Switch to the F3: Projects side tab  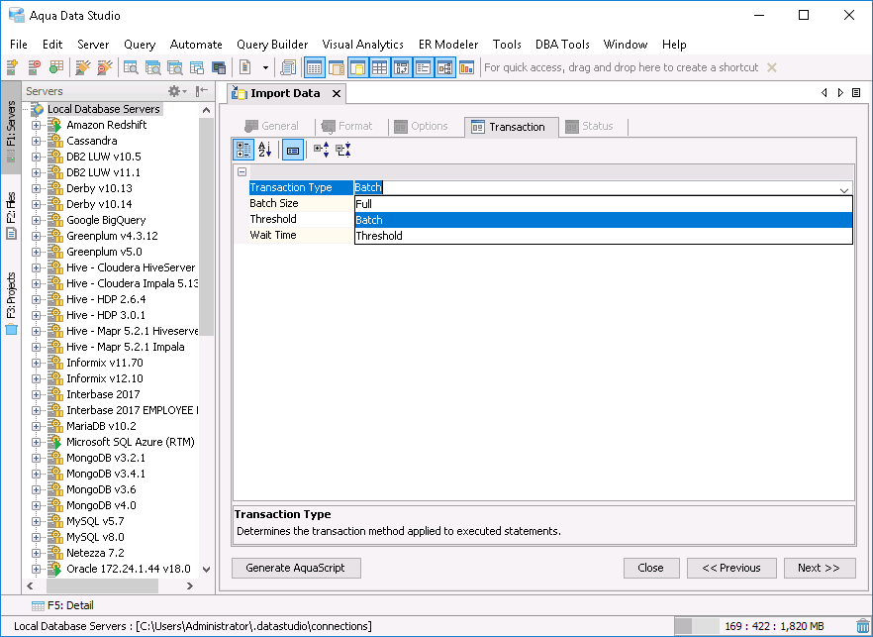pos(11,304)
